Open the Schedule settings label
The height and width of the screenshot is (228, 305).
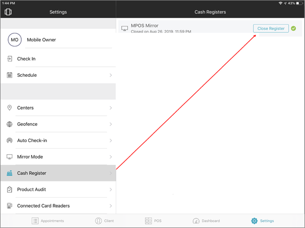27,75
